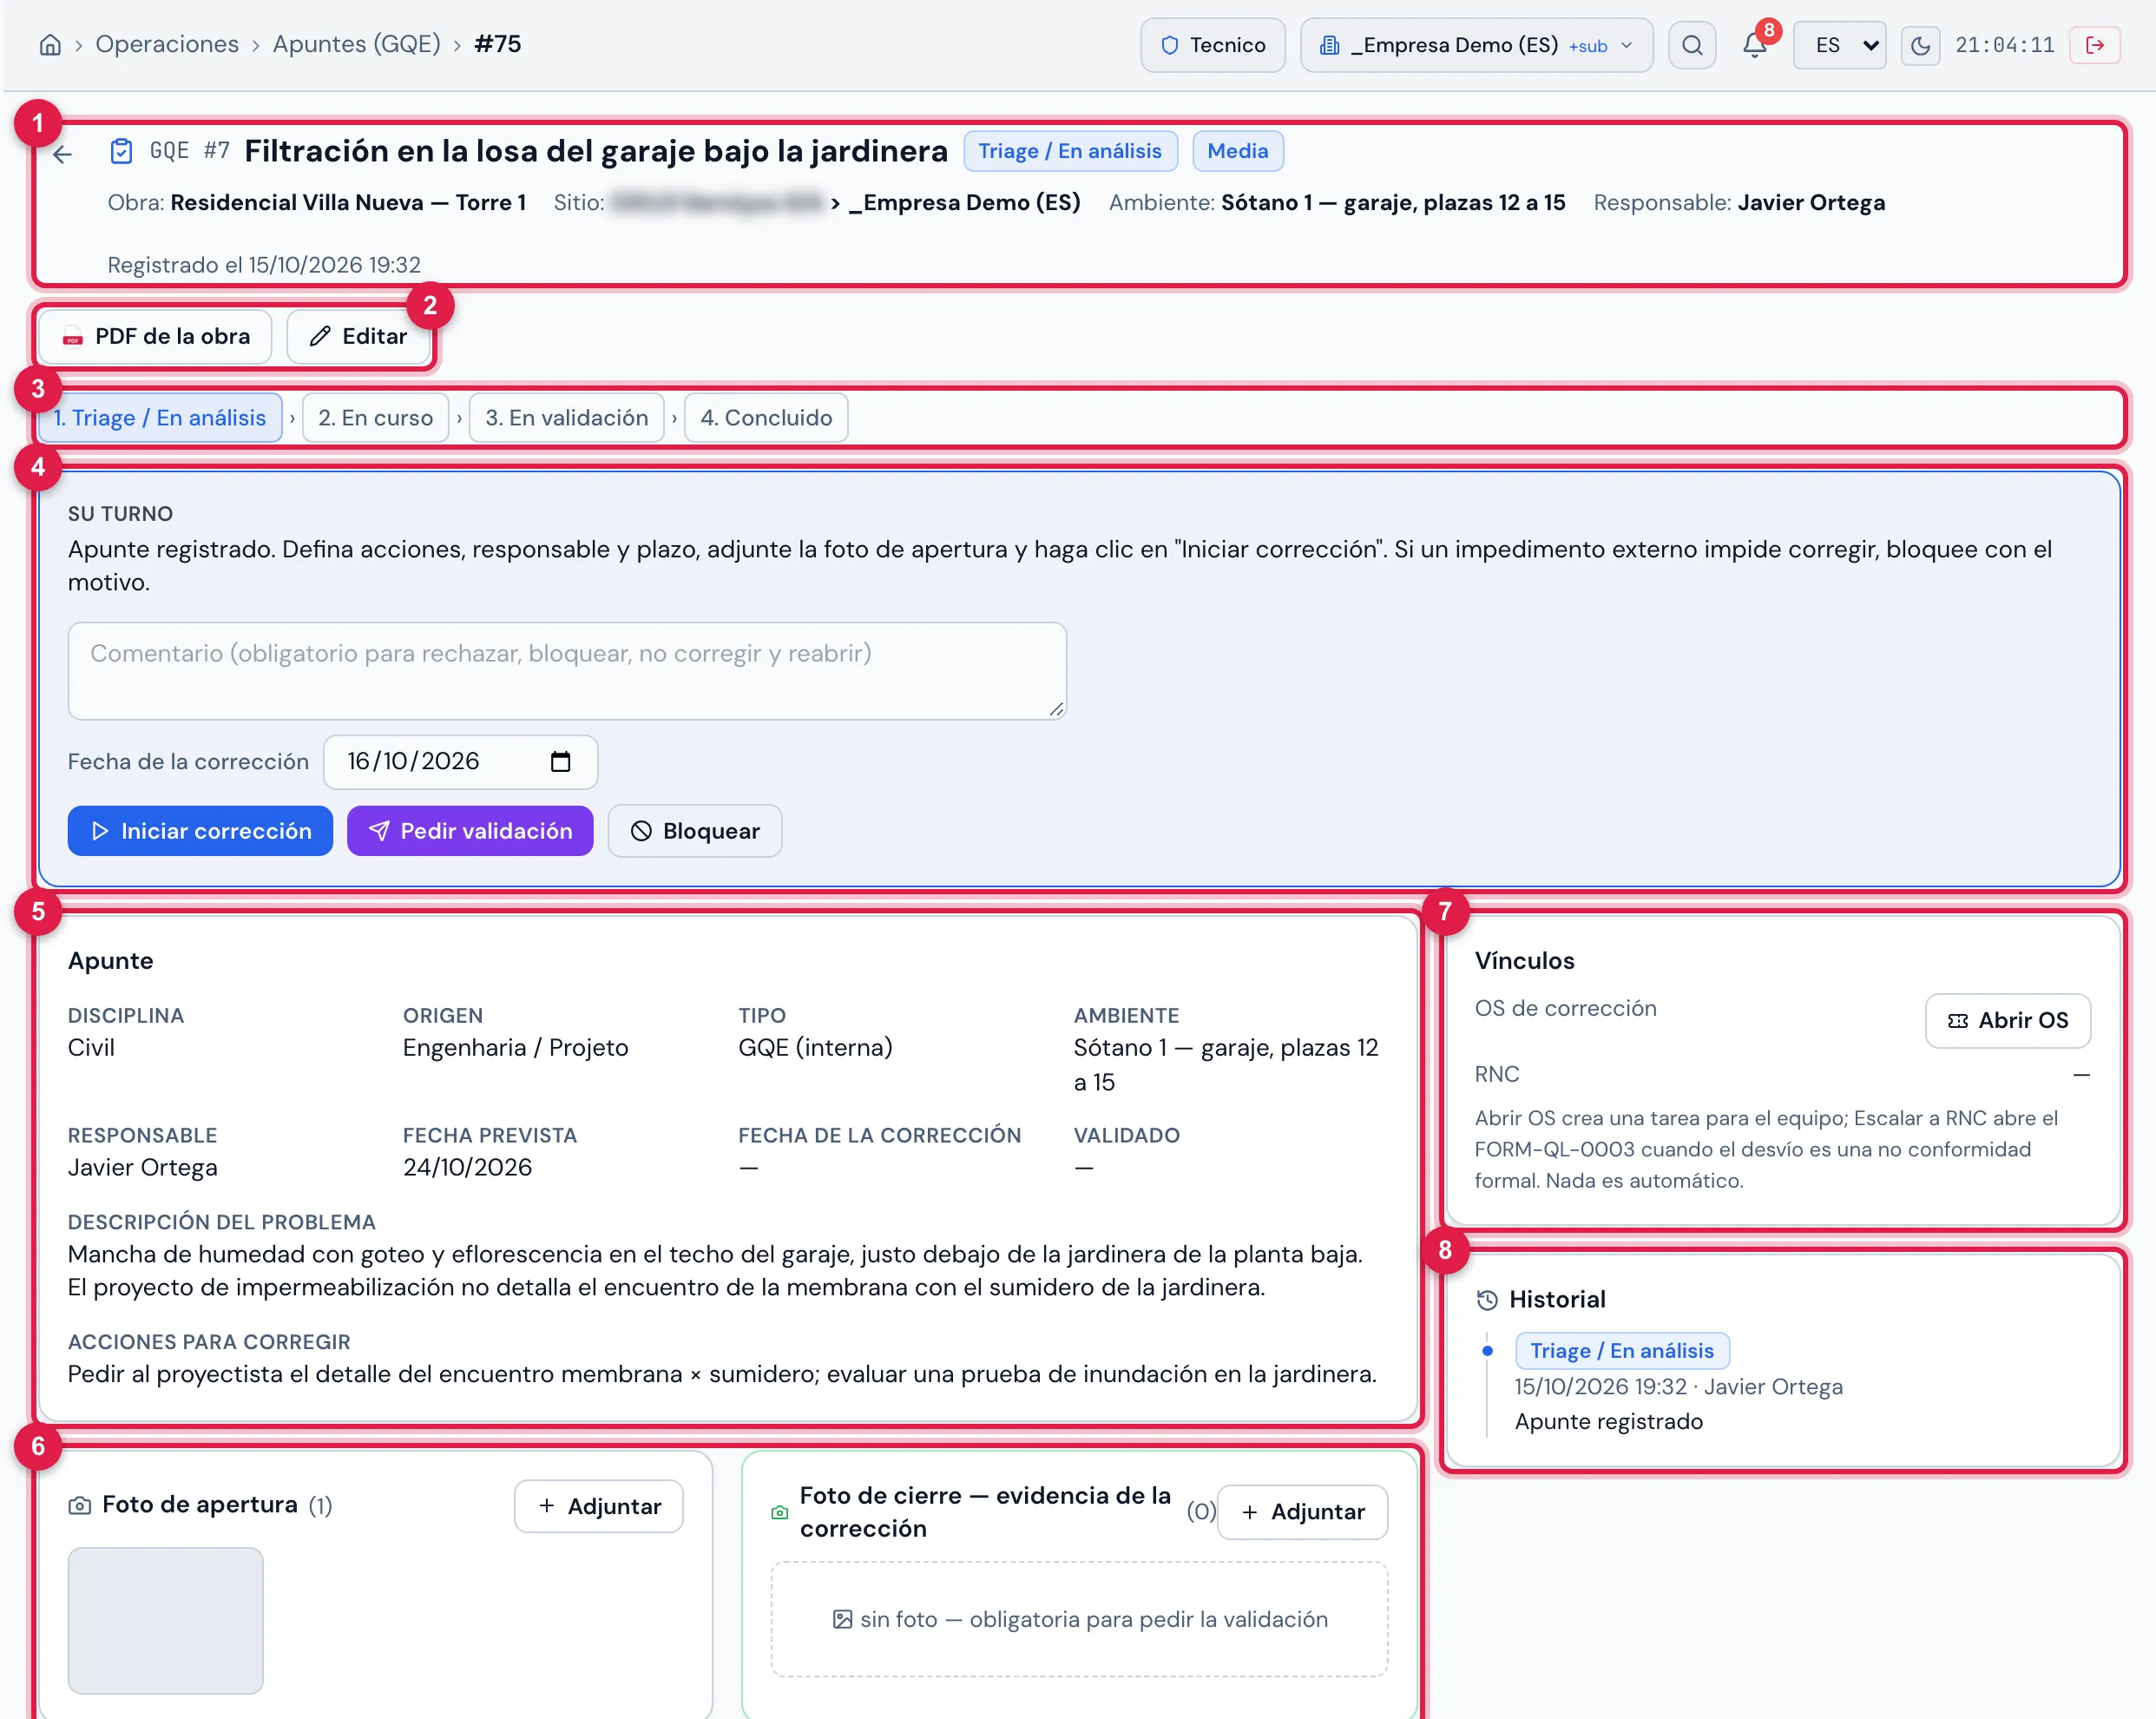Open Operaciones breadcrumb link
The image size is (2156, 1719).
(x=167, y=44)
